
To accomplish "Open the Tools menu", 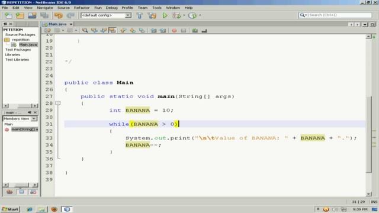I will (156, 8).
